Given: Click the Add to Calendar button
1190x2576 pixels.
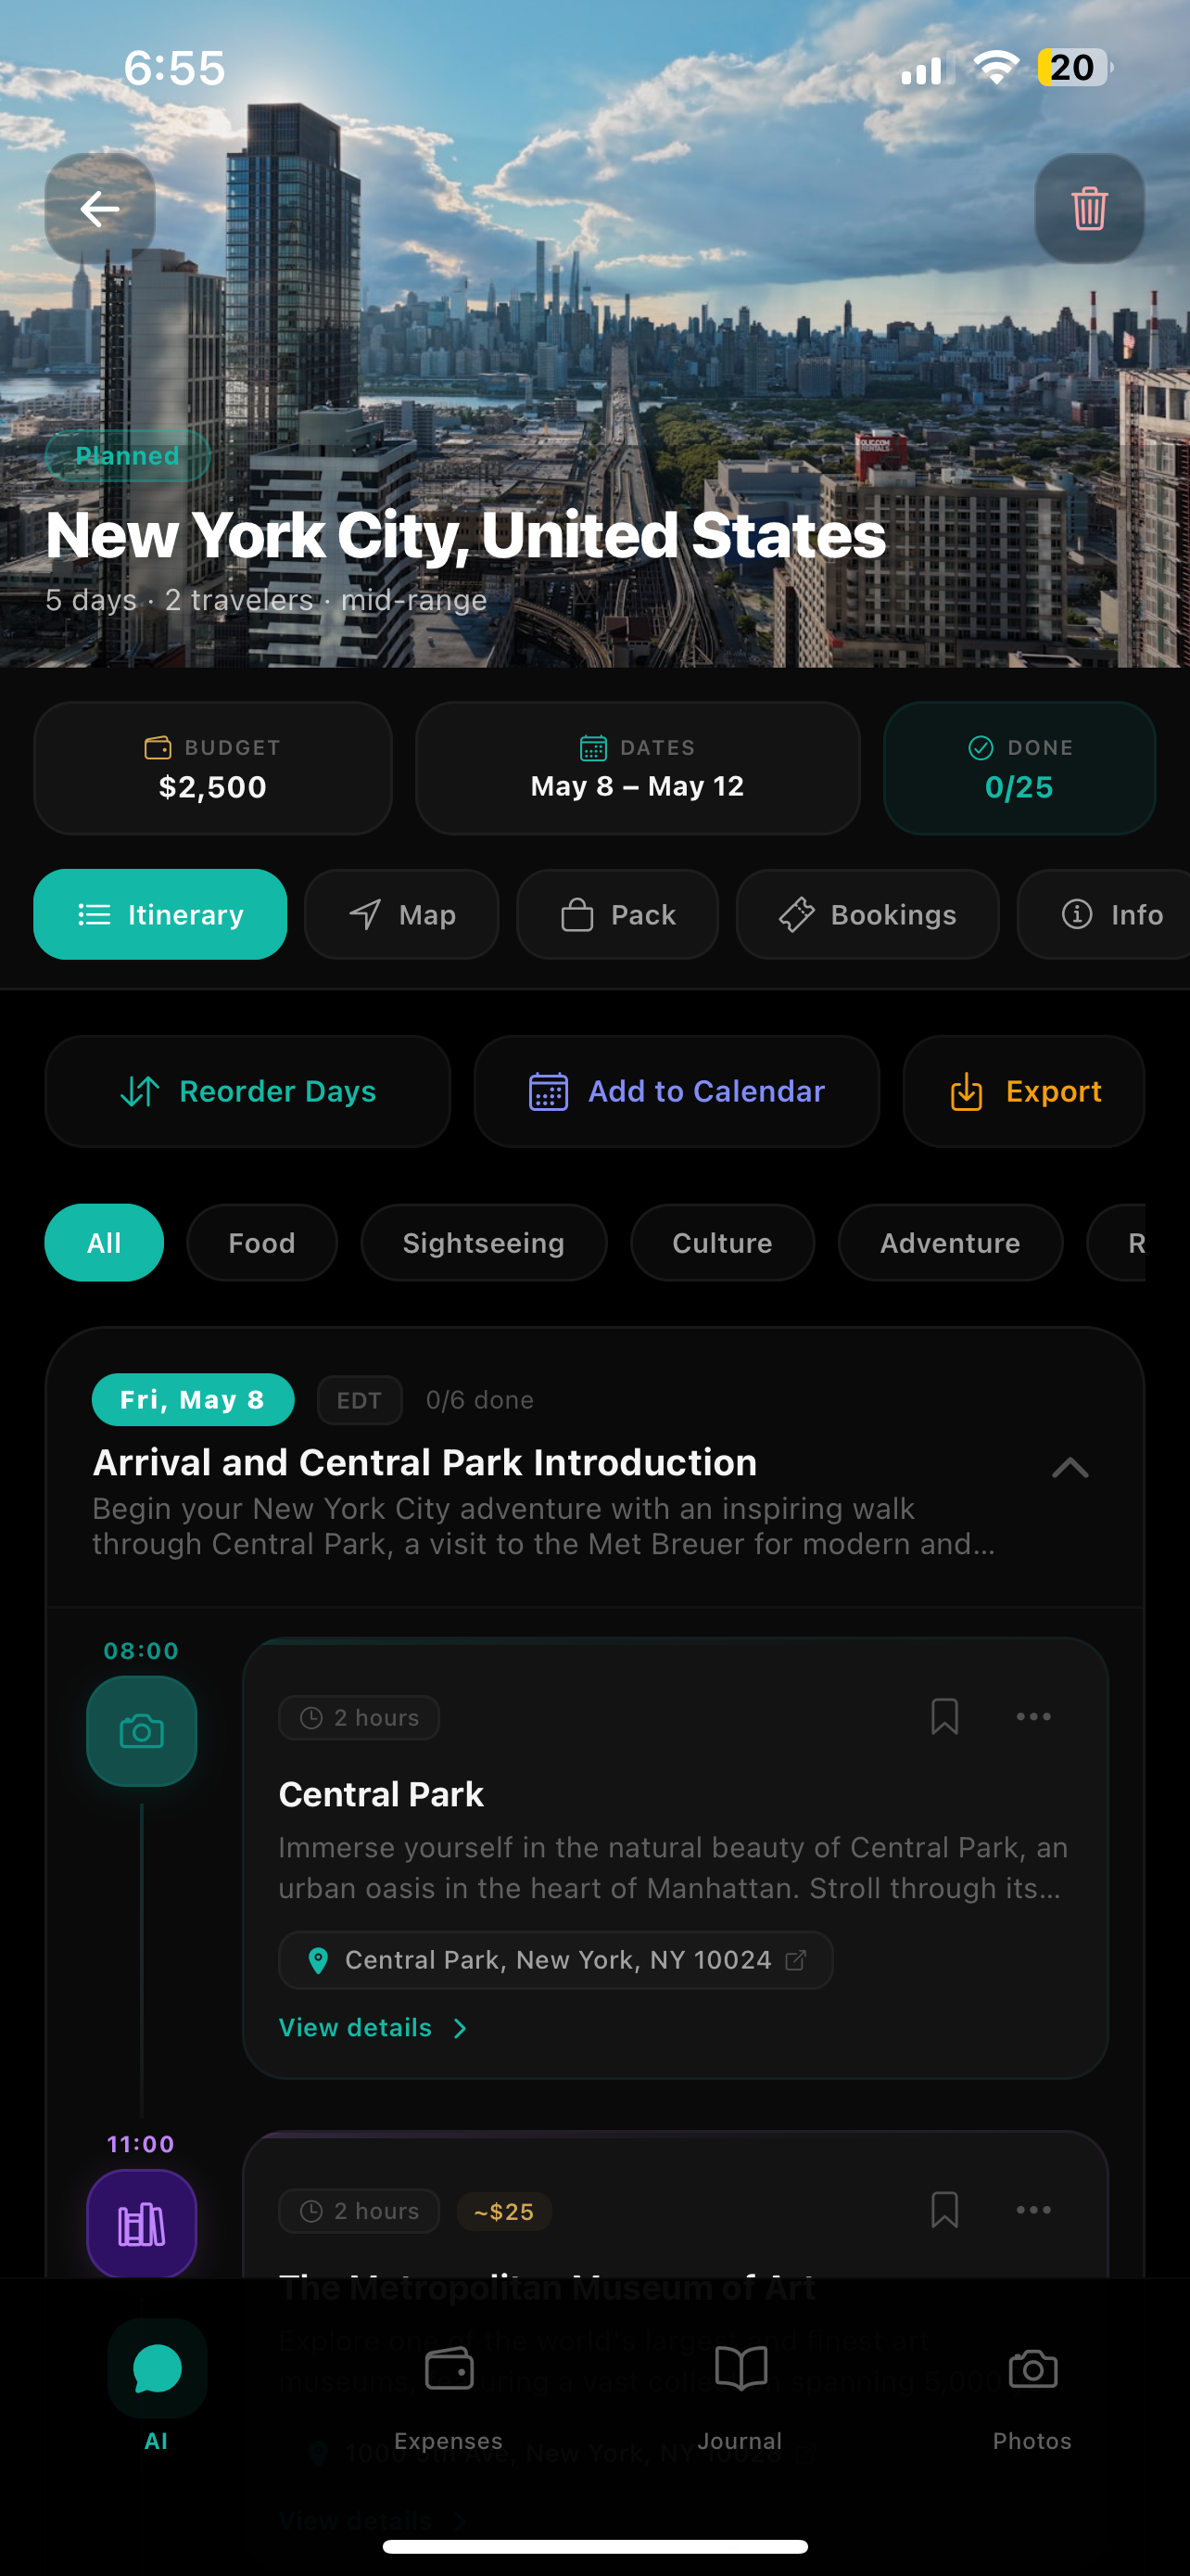Looking at the screenshot, I should click(x=677, y=1091).
